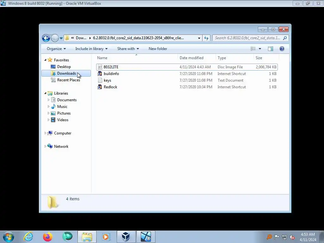Click the New folder button
Viewport: 324px width, 243px height.
158,49
